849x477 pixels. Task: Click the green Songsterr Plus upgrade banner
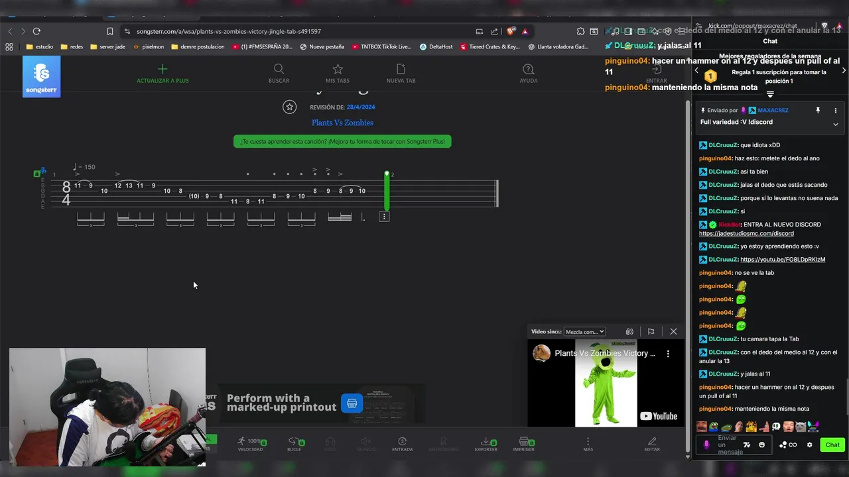point(342,141)
